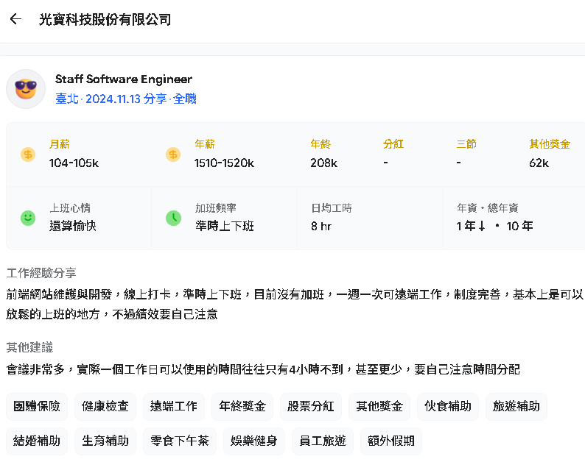Viewport: 585px width, 462px height.
Task: Select the 員工旅遊 benefit tag
Action: 323,441
